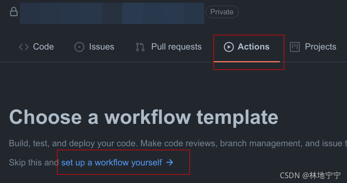Screen dimensions: 347x183
Task: Click the Private visibility badge
Action: tap(222, 12)
